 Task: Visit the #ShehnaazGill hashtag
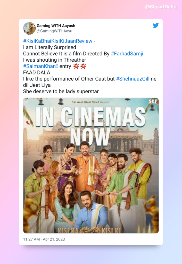133,79
